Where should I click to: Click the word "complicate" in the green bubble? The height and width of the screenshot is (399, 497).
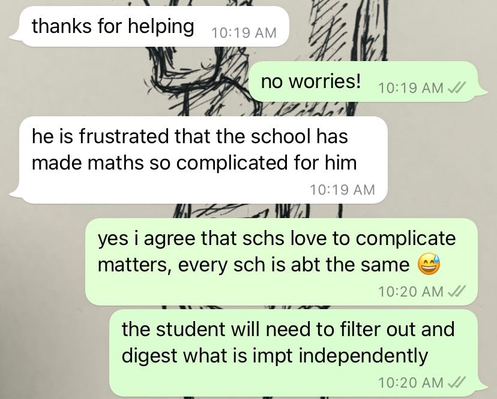[x=405, y=239]
